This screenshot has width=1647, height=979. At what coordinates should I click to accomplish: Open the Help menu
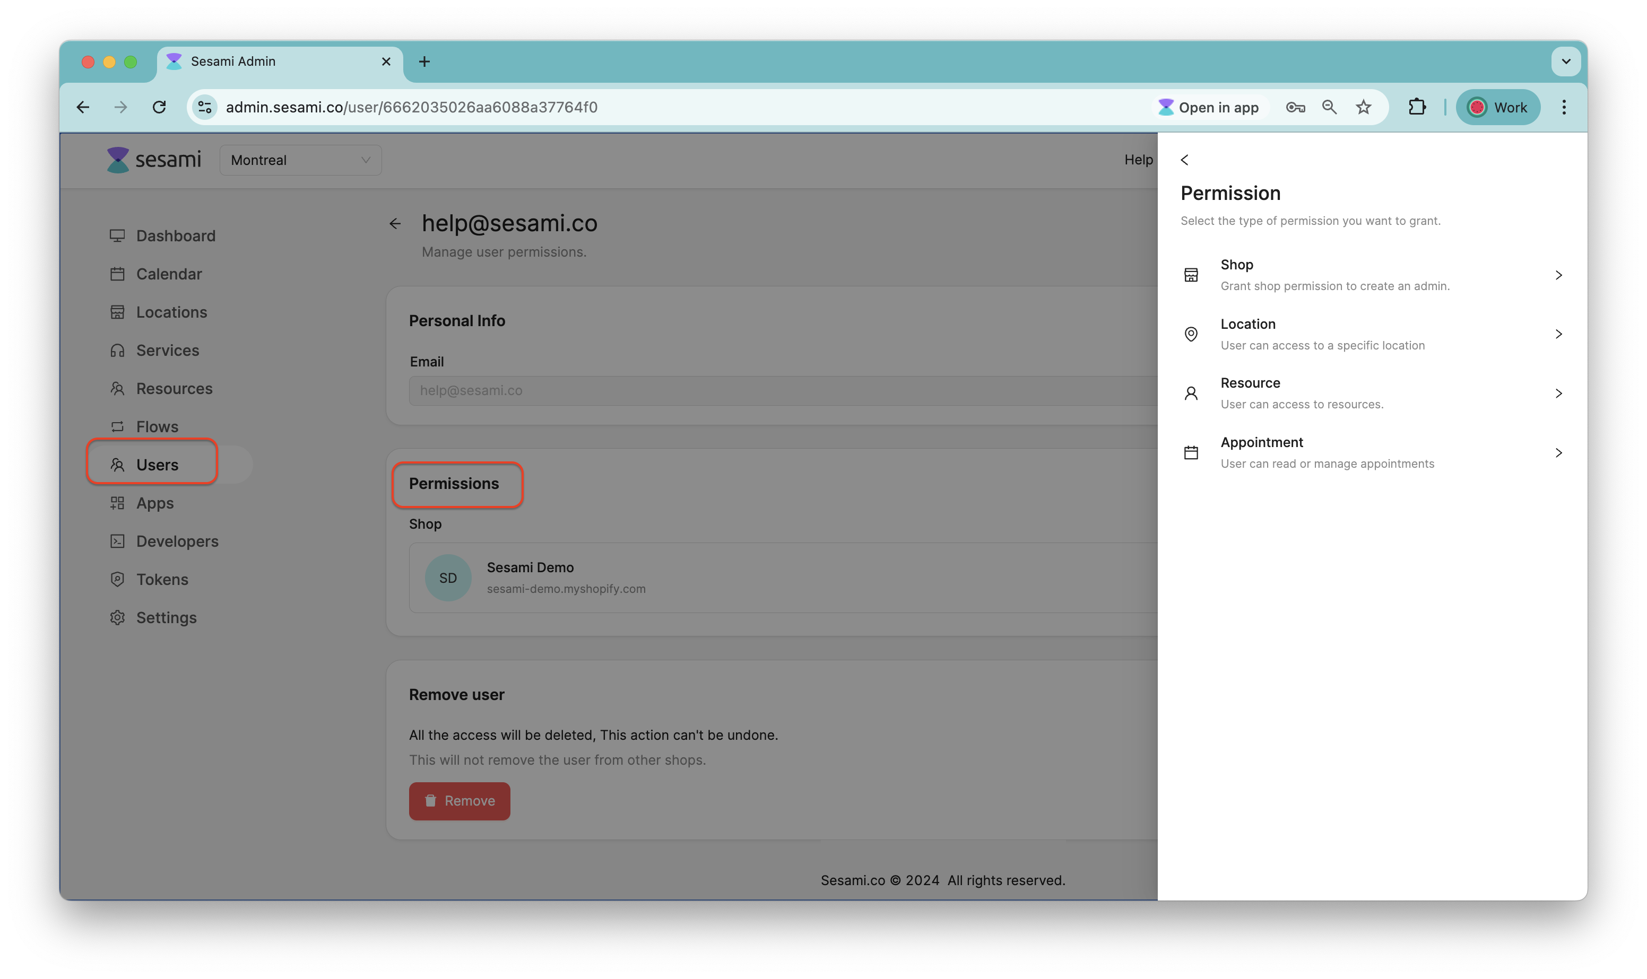pos(1138,159)
